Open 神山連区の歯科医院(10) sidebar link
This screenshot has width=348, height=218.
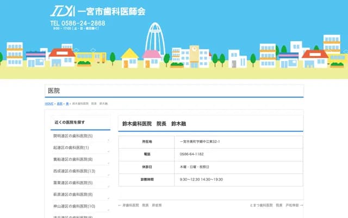(74, 206)
